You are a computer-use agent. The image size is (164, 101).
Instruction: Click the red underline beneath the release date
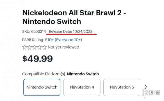pos(71,34)
